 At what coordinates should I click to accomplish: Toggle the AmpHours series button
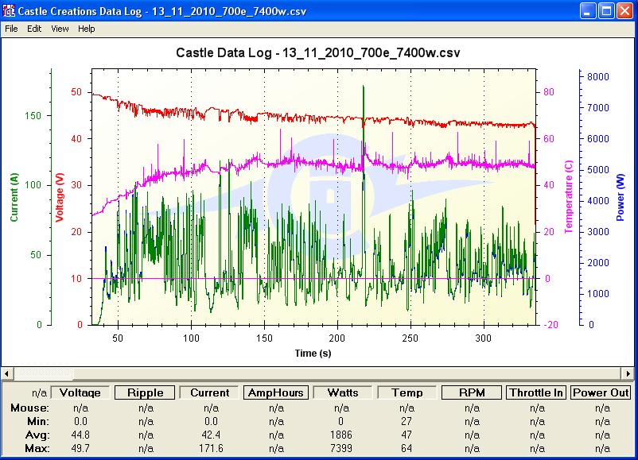(276, 392)
